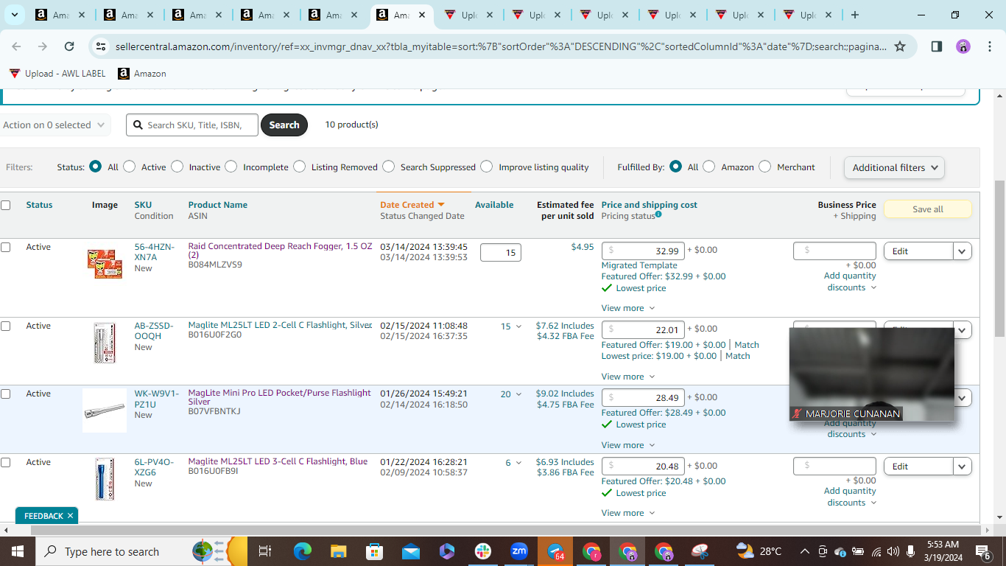Sort by the Product Name column header
The image size is (1006, 566).
point(218,205)
